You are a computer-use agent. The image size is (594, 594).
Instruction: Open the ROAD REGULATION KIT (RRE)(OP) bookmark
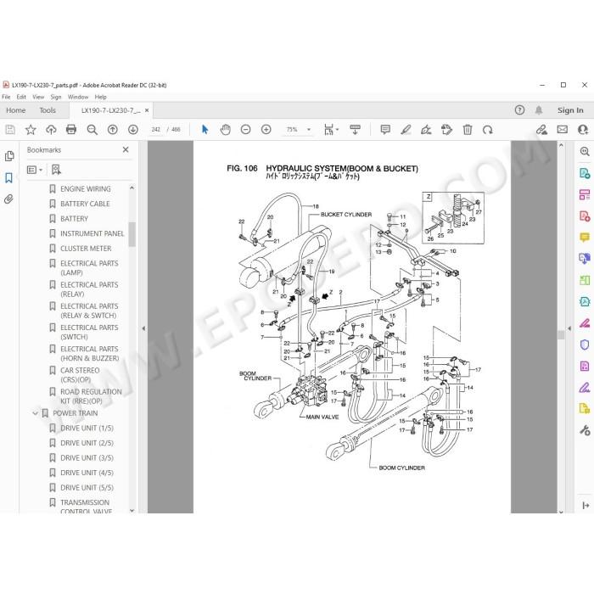coord(91,396)
